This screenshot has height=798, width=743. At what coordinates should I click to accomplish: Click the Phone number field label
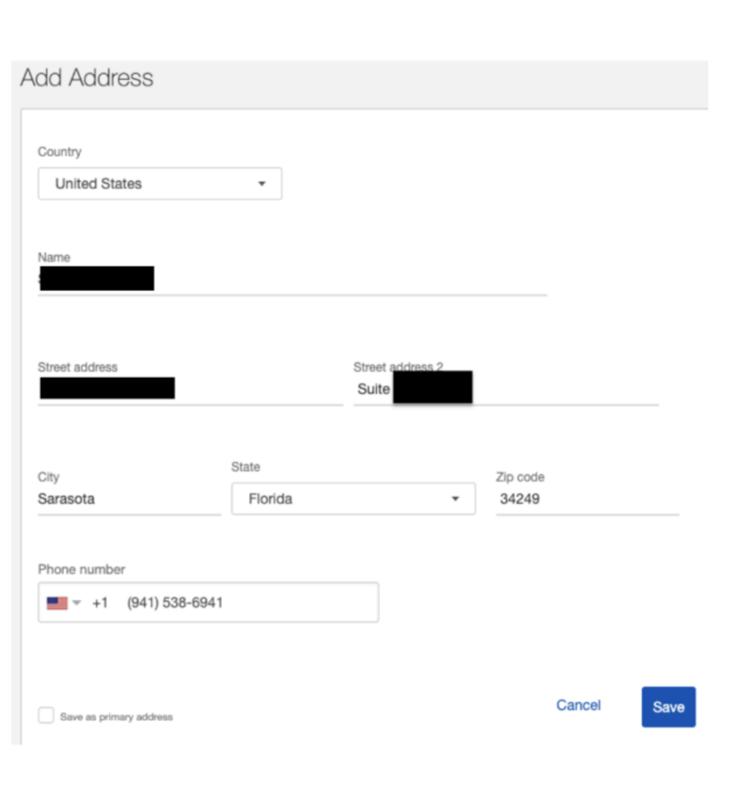pos(81,570)
